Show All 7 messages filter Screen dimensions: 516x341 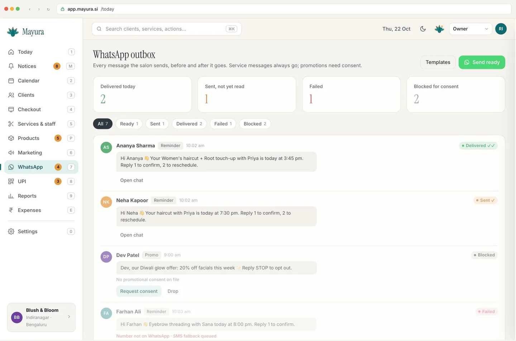click(x=103, y=124)
